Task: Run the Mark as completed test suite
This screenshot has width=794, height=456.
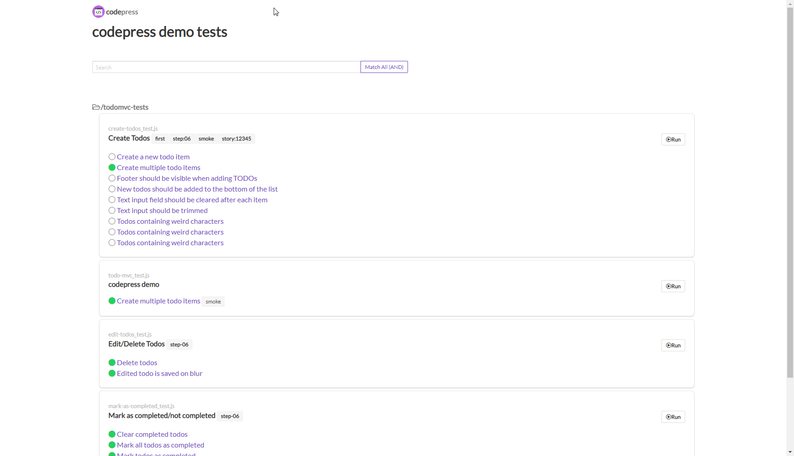Action: [673, 417]
